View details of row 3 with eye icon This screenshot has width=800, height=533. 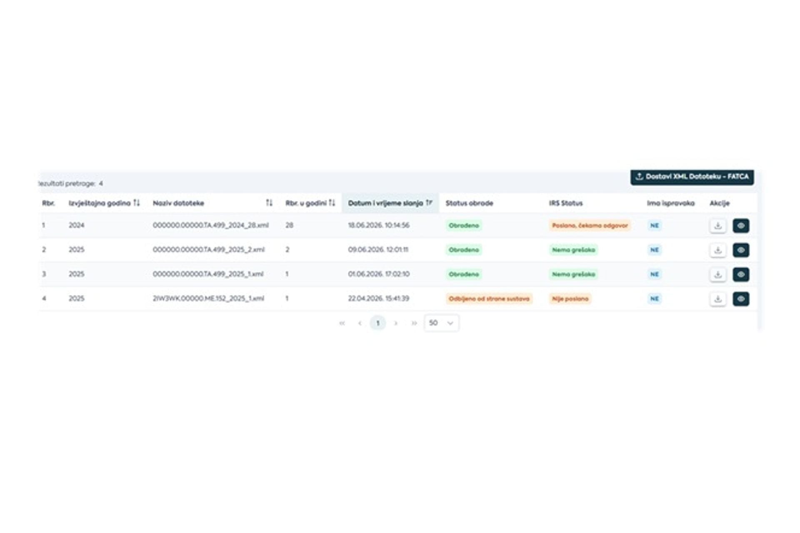741,274
